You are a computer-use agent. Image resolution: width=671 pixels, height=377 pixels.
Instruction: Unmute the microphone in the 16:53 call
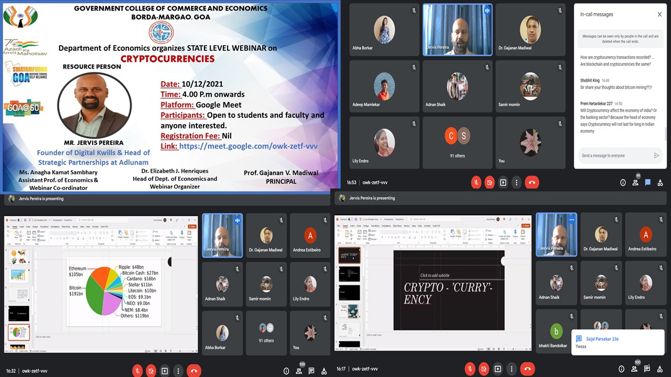pyautogui.click(x=476, y=183)
